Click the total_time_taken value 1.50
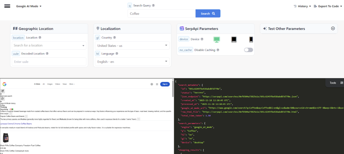Screen dimensions: 344x154 click(207, 115)
